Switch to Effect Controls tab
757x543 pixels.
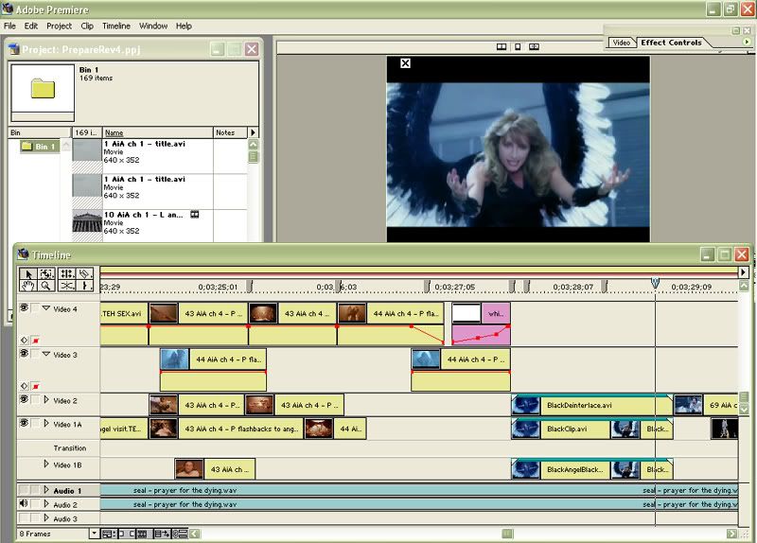click(671, 43)
